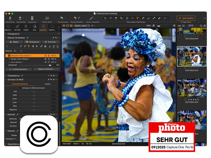Image resolution: width=211 pixels, height=158 pixels.
Task: Open the Gesich...aske 1 layer selector dropdown
Action: (82, 26)
